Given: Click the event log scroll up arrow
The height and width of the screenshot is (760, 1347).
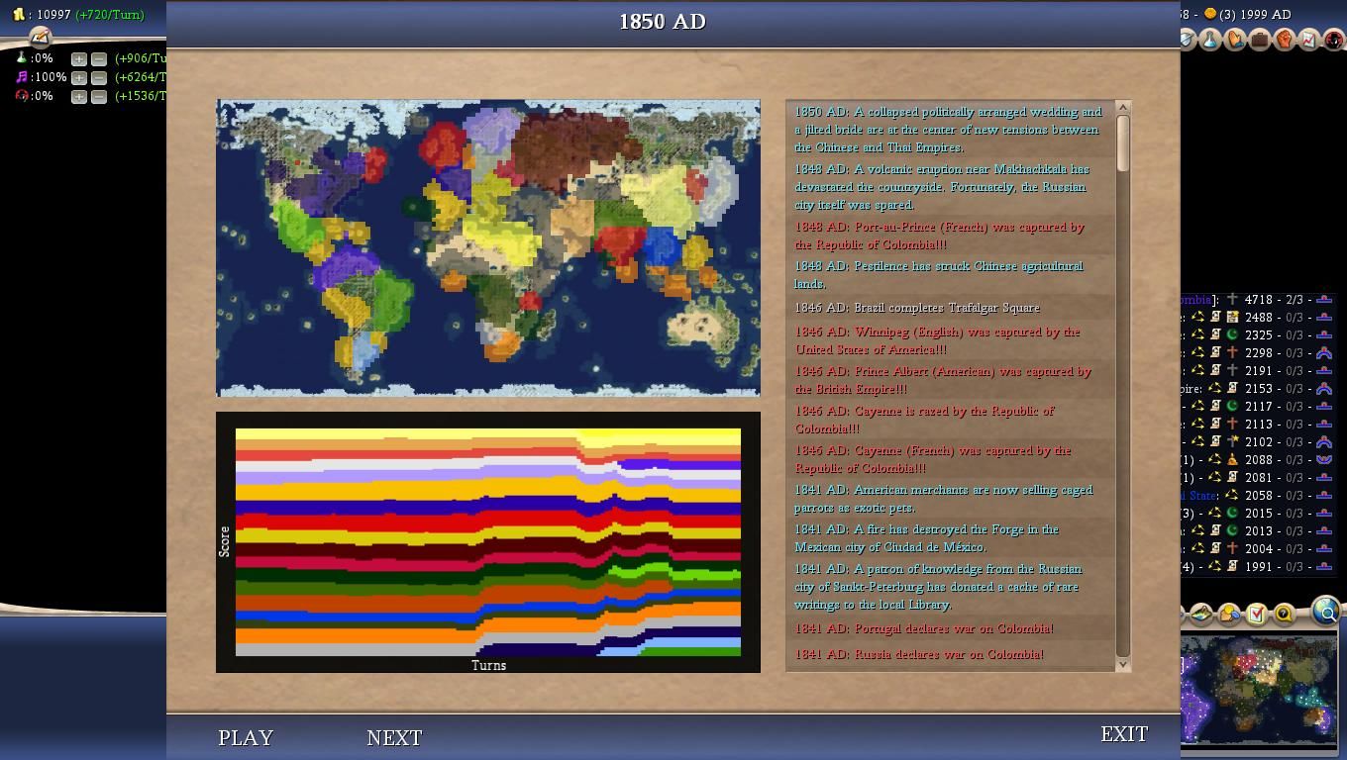Looking at the screenshot, I should (x=1123, y=107).
